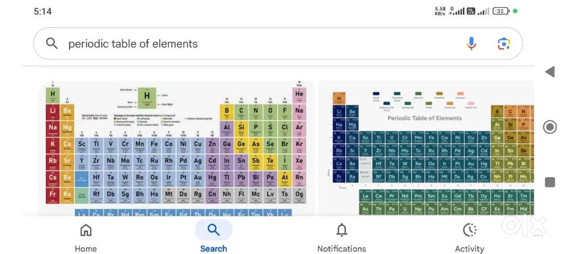The image size is (566, 254).
Task: Tap the large green H legend box
Action: tap(147, 98)
